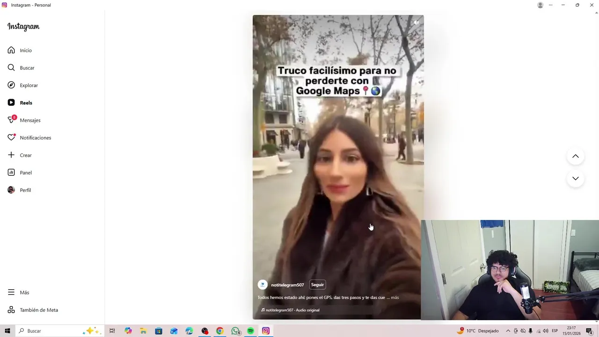Open File Explorer from taskbar
The width and height of the screenshot is (599, 337).
tap(143, 331)
